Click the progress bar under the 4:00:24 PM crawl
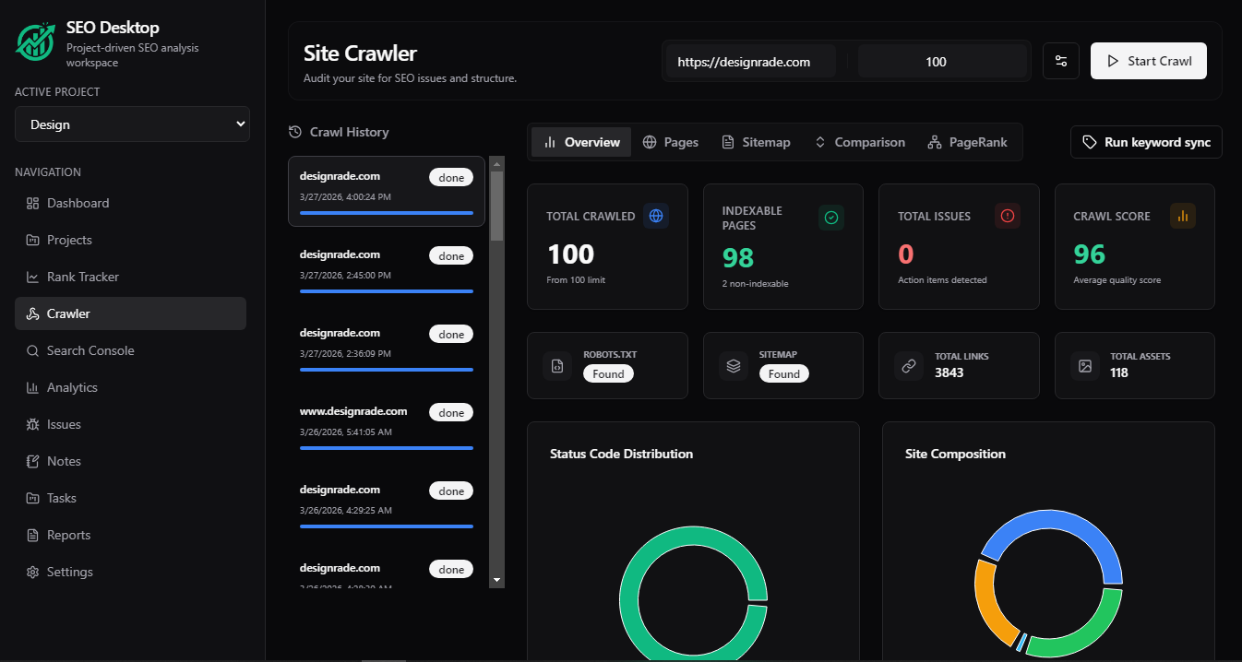 387,213
